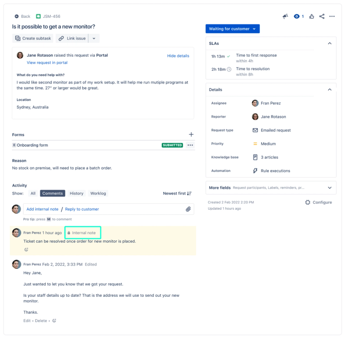Viewport: 345px width, 339px height.
Task: Click the Internal note lock label
Action: (x=82, y=233)
